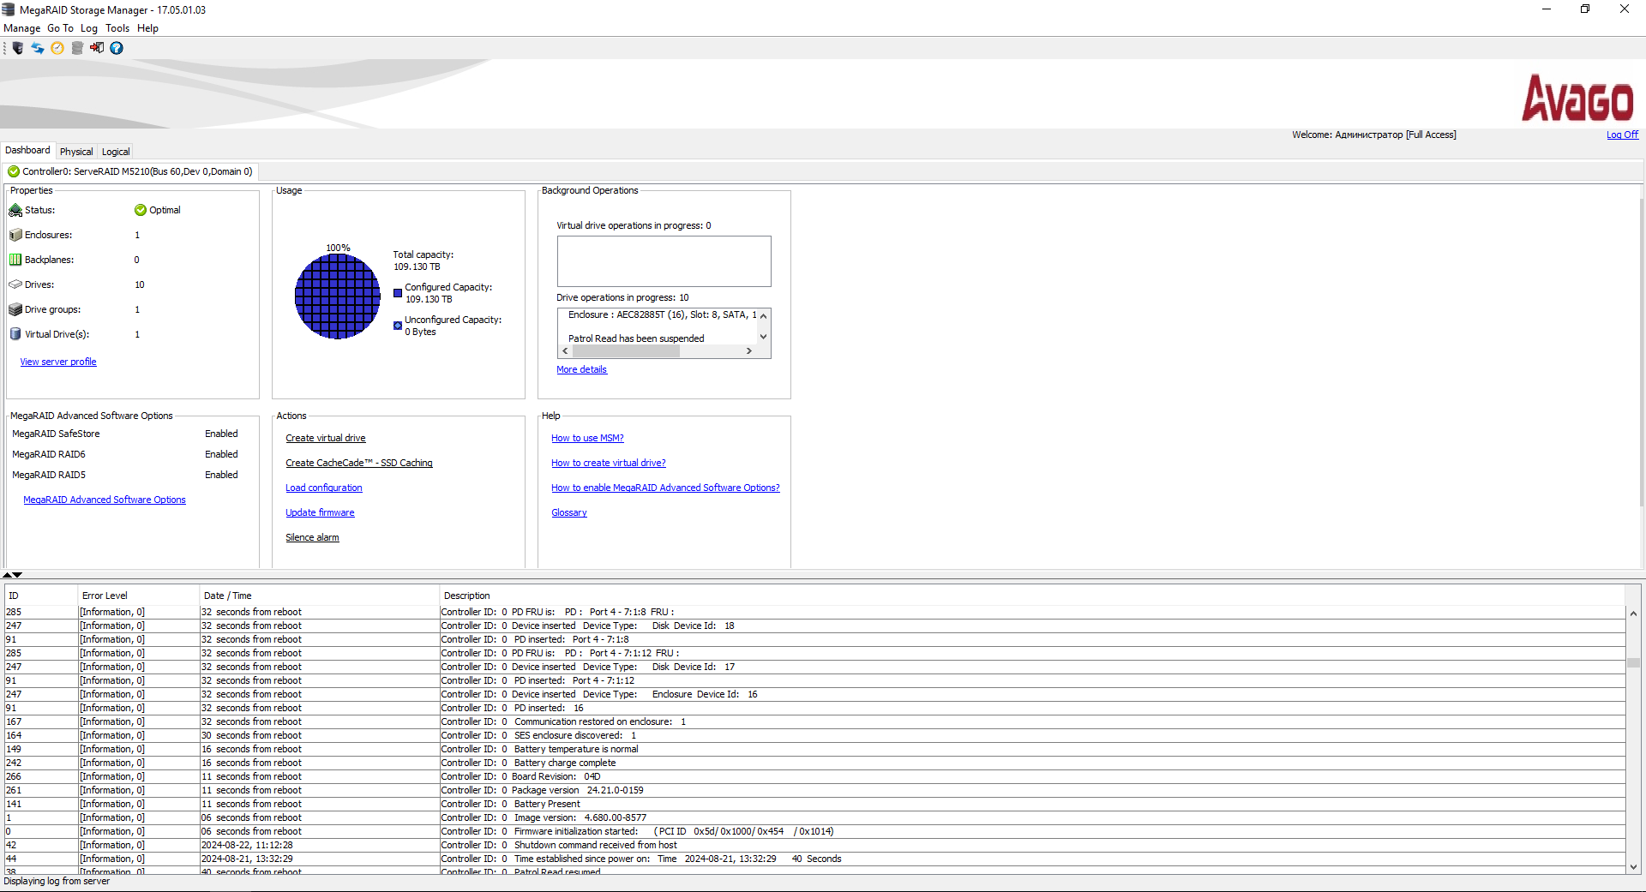The height and width of the screenshot is (892, 1646).
Task: Click left arrow of drive operations horizontal scrollbar
Action: pyautogui.click(x=565, y=351)
